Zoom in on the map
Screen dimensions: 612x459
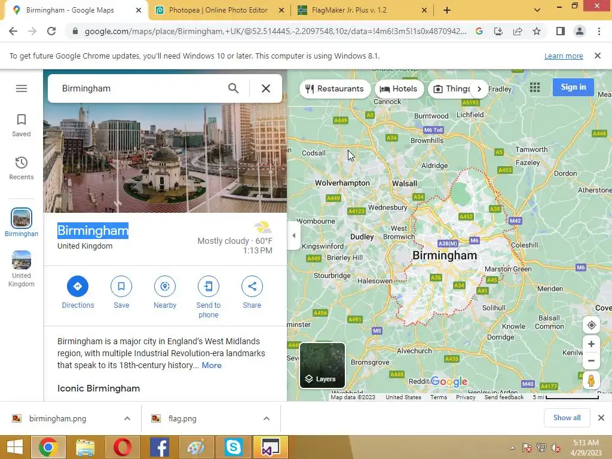(591, 344)
